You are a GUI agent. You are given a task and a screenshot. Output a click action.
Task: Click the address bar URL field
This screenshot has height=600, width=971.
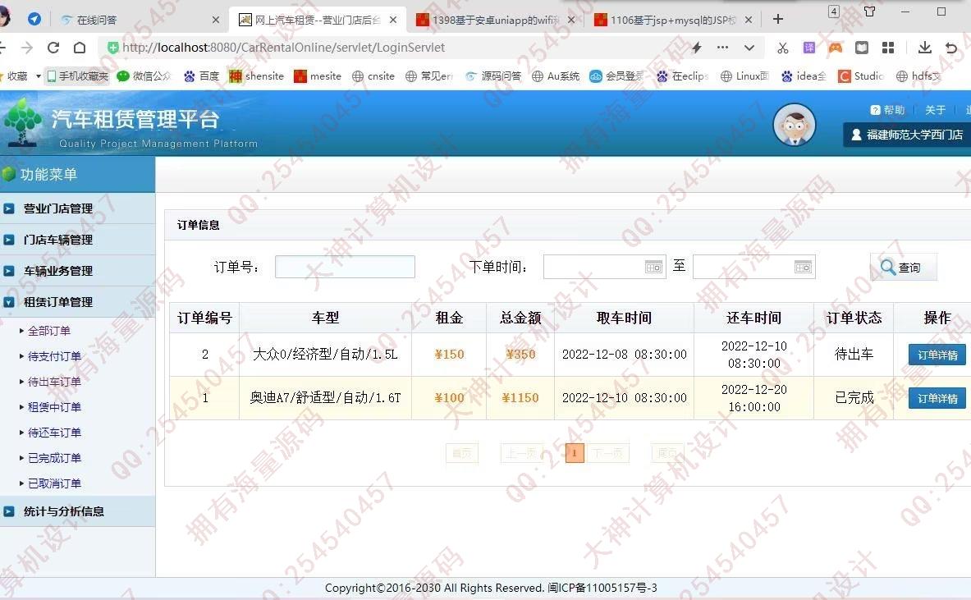[x=396, y=48]
